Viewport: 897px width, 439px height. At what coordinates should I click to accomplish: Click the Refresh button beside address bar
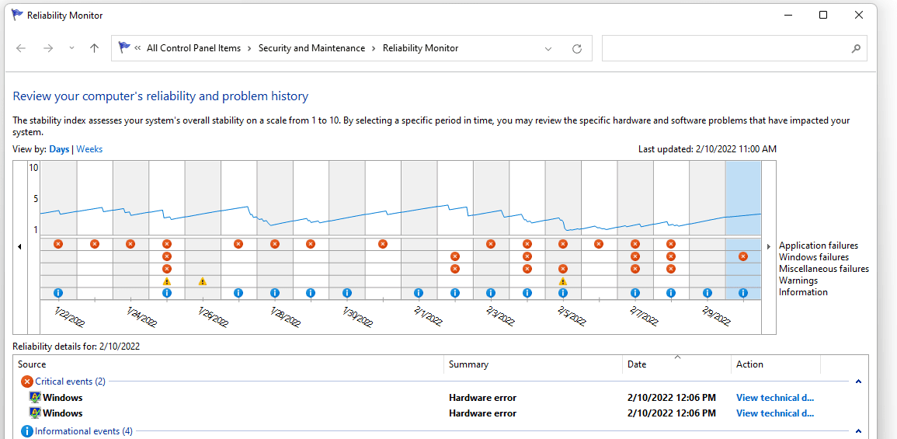[577, 49]
